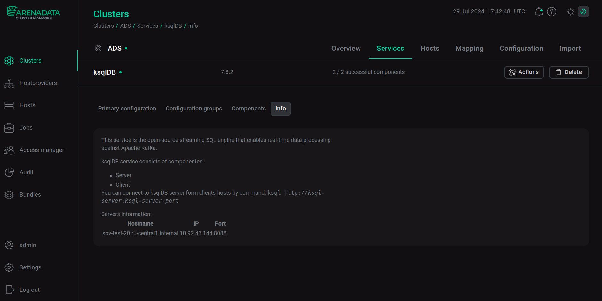Log out via the sidebar label
602x301 pixels.
tap(29, 290)
